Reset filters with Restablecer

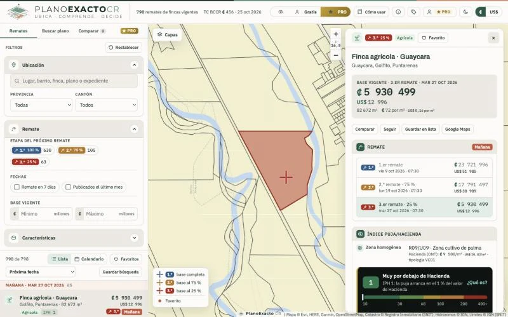pyautogui.click(x=123, y=47)
